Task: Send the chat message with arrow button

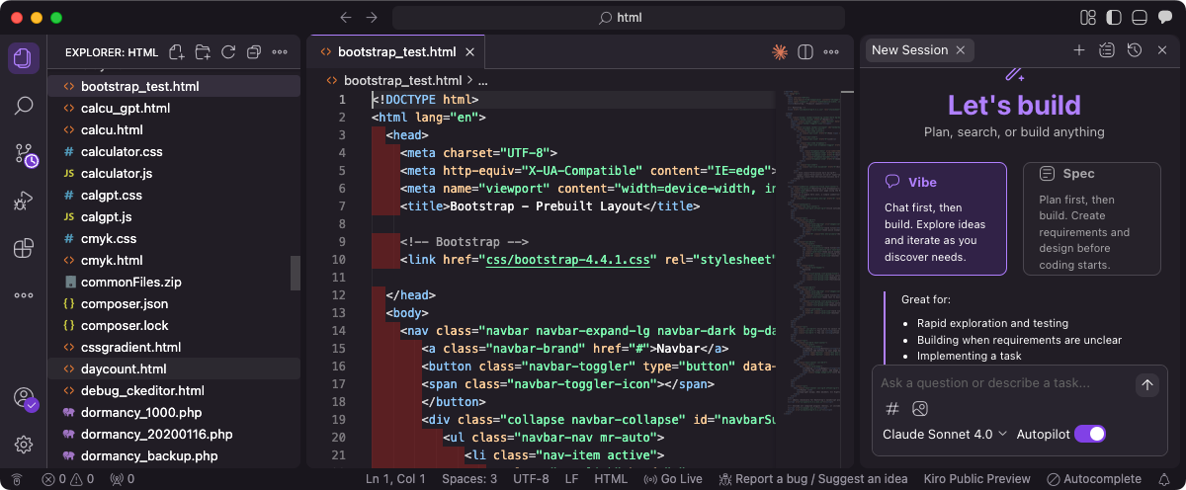Action: click(x=1146, y=385)
